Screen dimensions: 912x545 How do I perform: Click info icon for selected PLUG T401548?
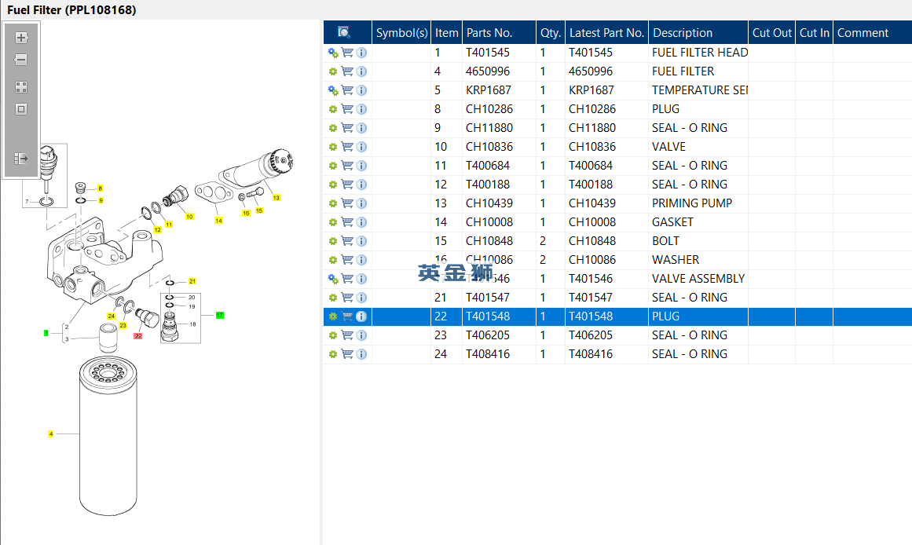pos(361,316)
